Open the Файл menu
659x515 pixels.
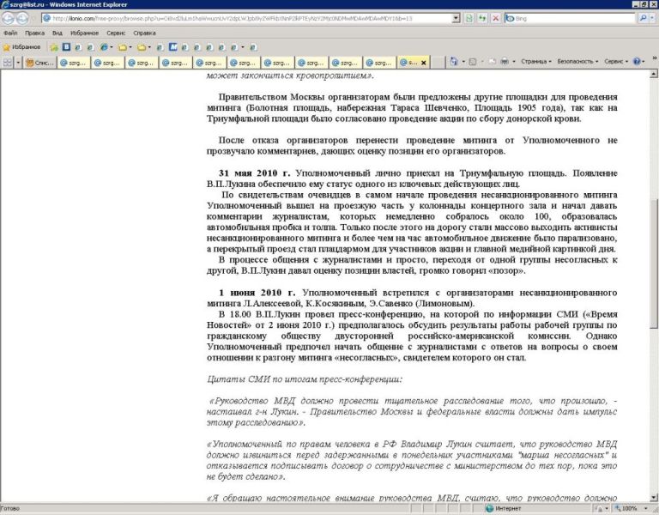point(10,33)
